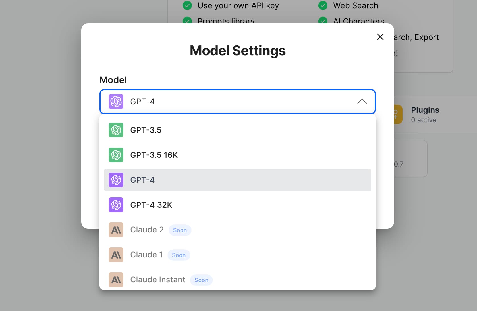Image resolution: width=477 pixels, height=311 pixels.
Task: Click the Anthropic icon beside Claude 2
Action: pyautogui.click(x=116, y=230)
